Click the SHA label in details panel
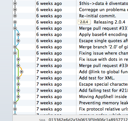 [42, 120]
